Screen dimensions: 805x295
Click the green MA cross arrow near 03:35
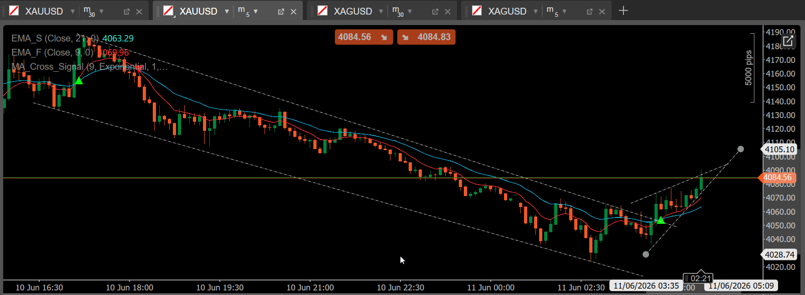click(660, 220)
